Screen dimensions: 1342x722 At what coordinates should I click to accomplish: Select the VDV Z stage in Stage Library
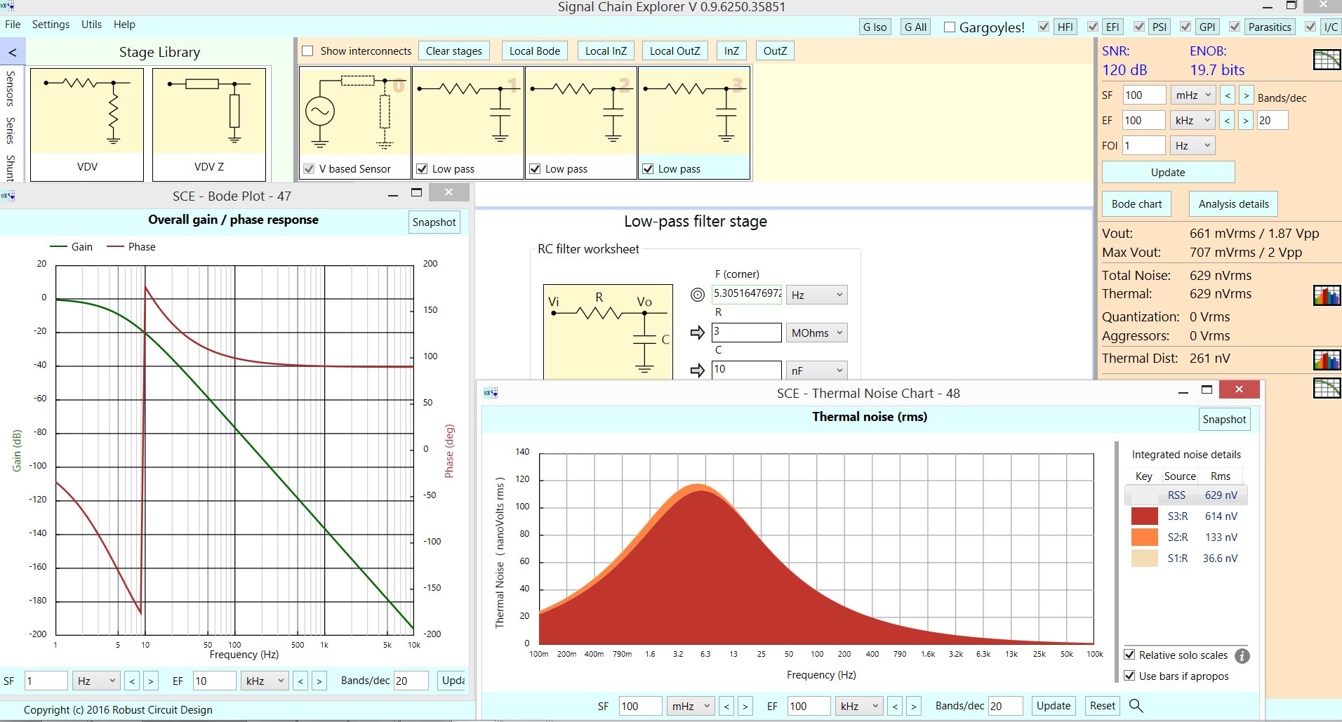pyautogui.click(x=209, y=124)
